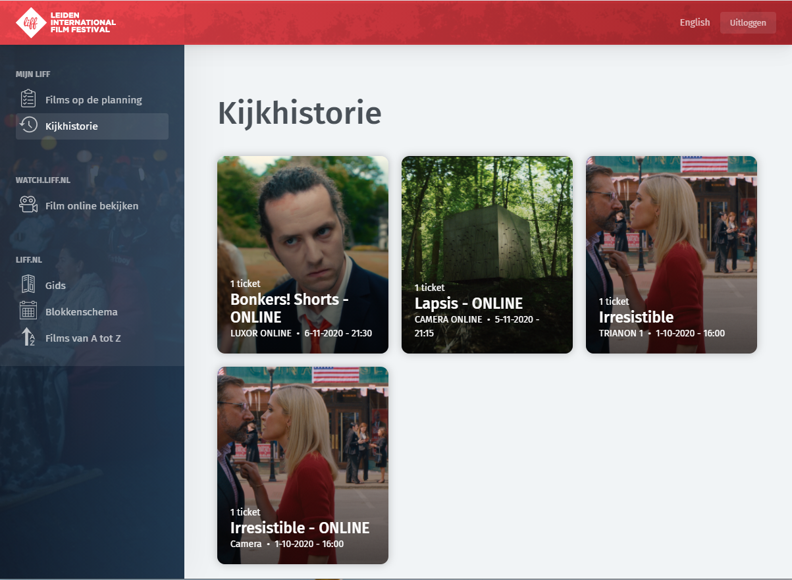
Task: Open the Irresistible card at Trianon 1
Action: pos(672,255)
